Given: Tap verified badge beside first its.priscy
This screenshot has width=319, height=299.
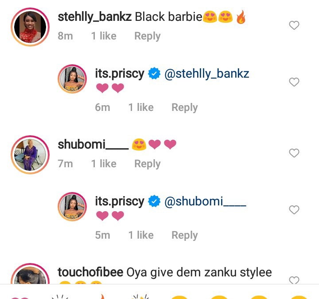Looking at the screenshot, I should coord(154,73).
